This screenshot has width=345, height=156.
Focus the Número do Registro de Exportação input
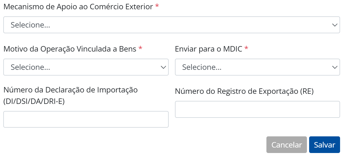257,109
